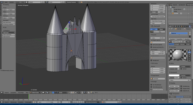The width and height of the screenshot is (193, 105).
Task: Click the white Diffus color swatch
Action: click(x=174, y=66)
